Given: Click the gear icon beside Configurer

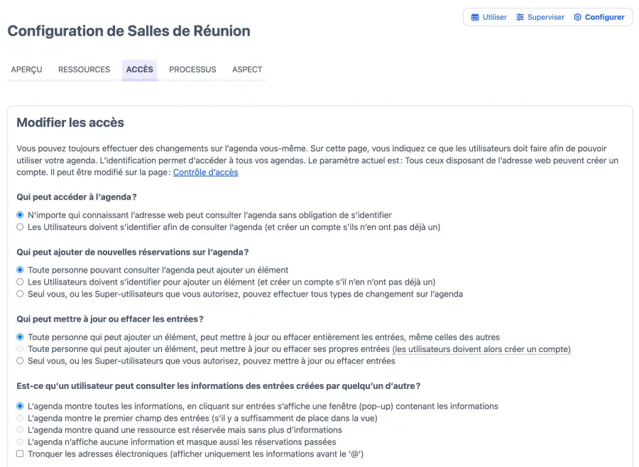Looking at the screenshot, I should (577, 17).
